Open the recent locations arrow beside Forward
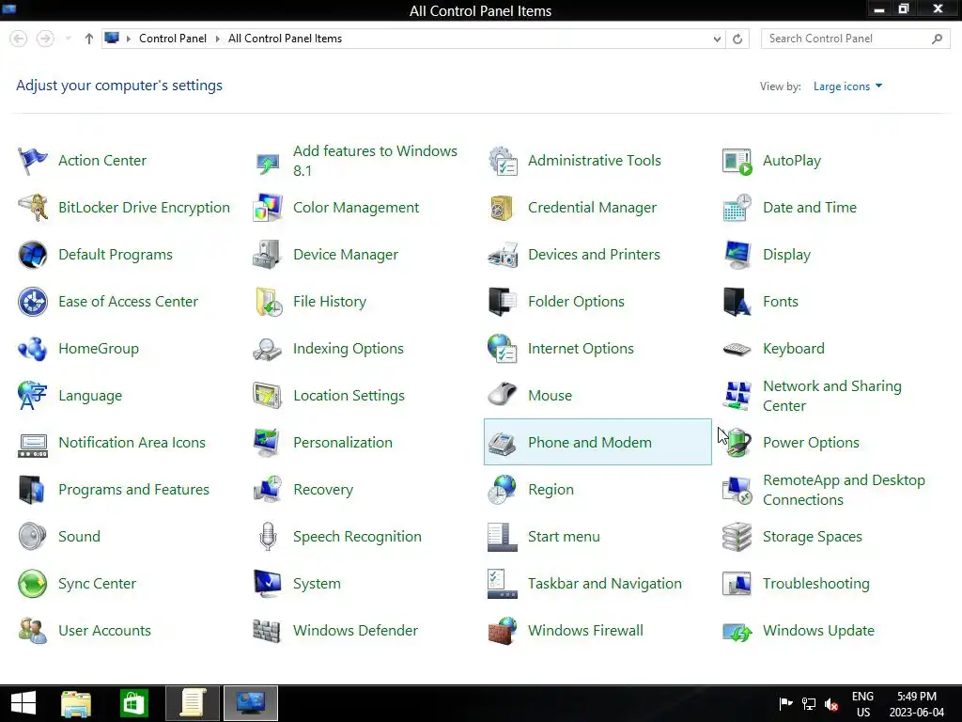The image size is (962, 722). (x=68, y=39)
